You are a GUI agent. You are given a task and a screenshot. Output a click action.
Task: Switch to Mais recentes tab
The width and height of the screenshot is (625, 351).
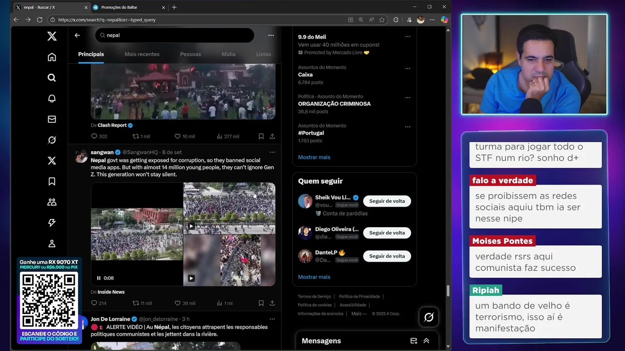[142, 54]
